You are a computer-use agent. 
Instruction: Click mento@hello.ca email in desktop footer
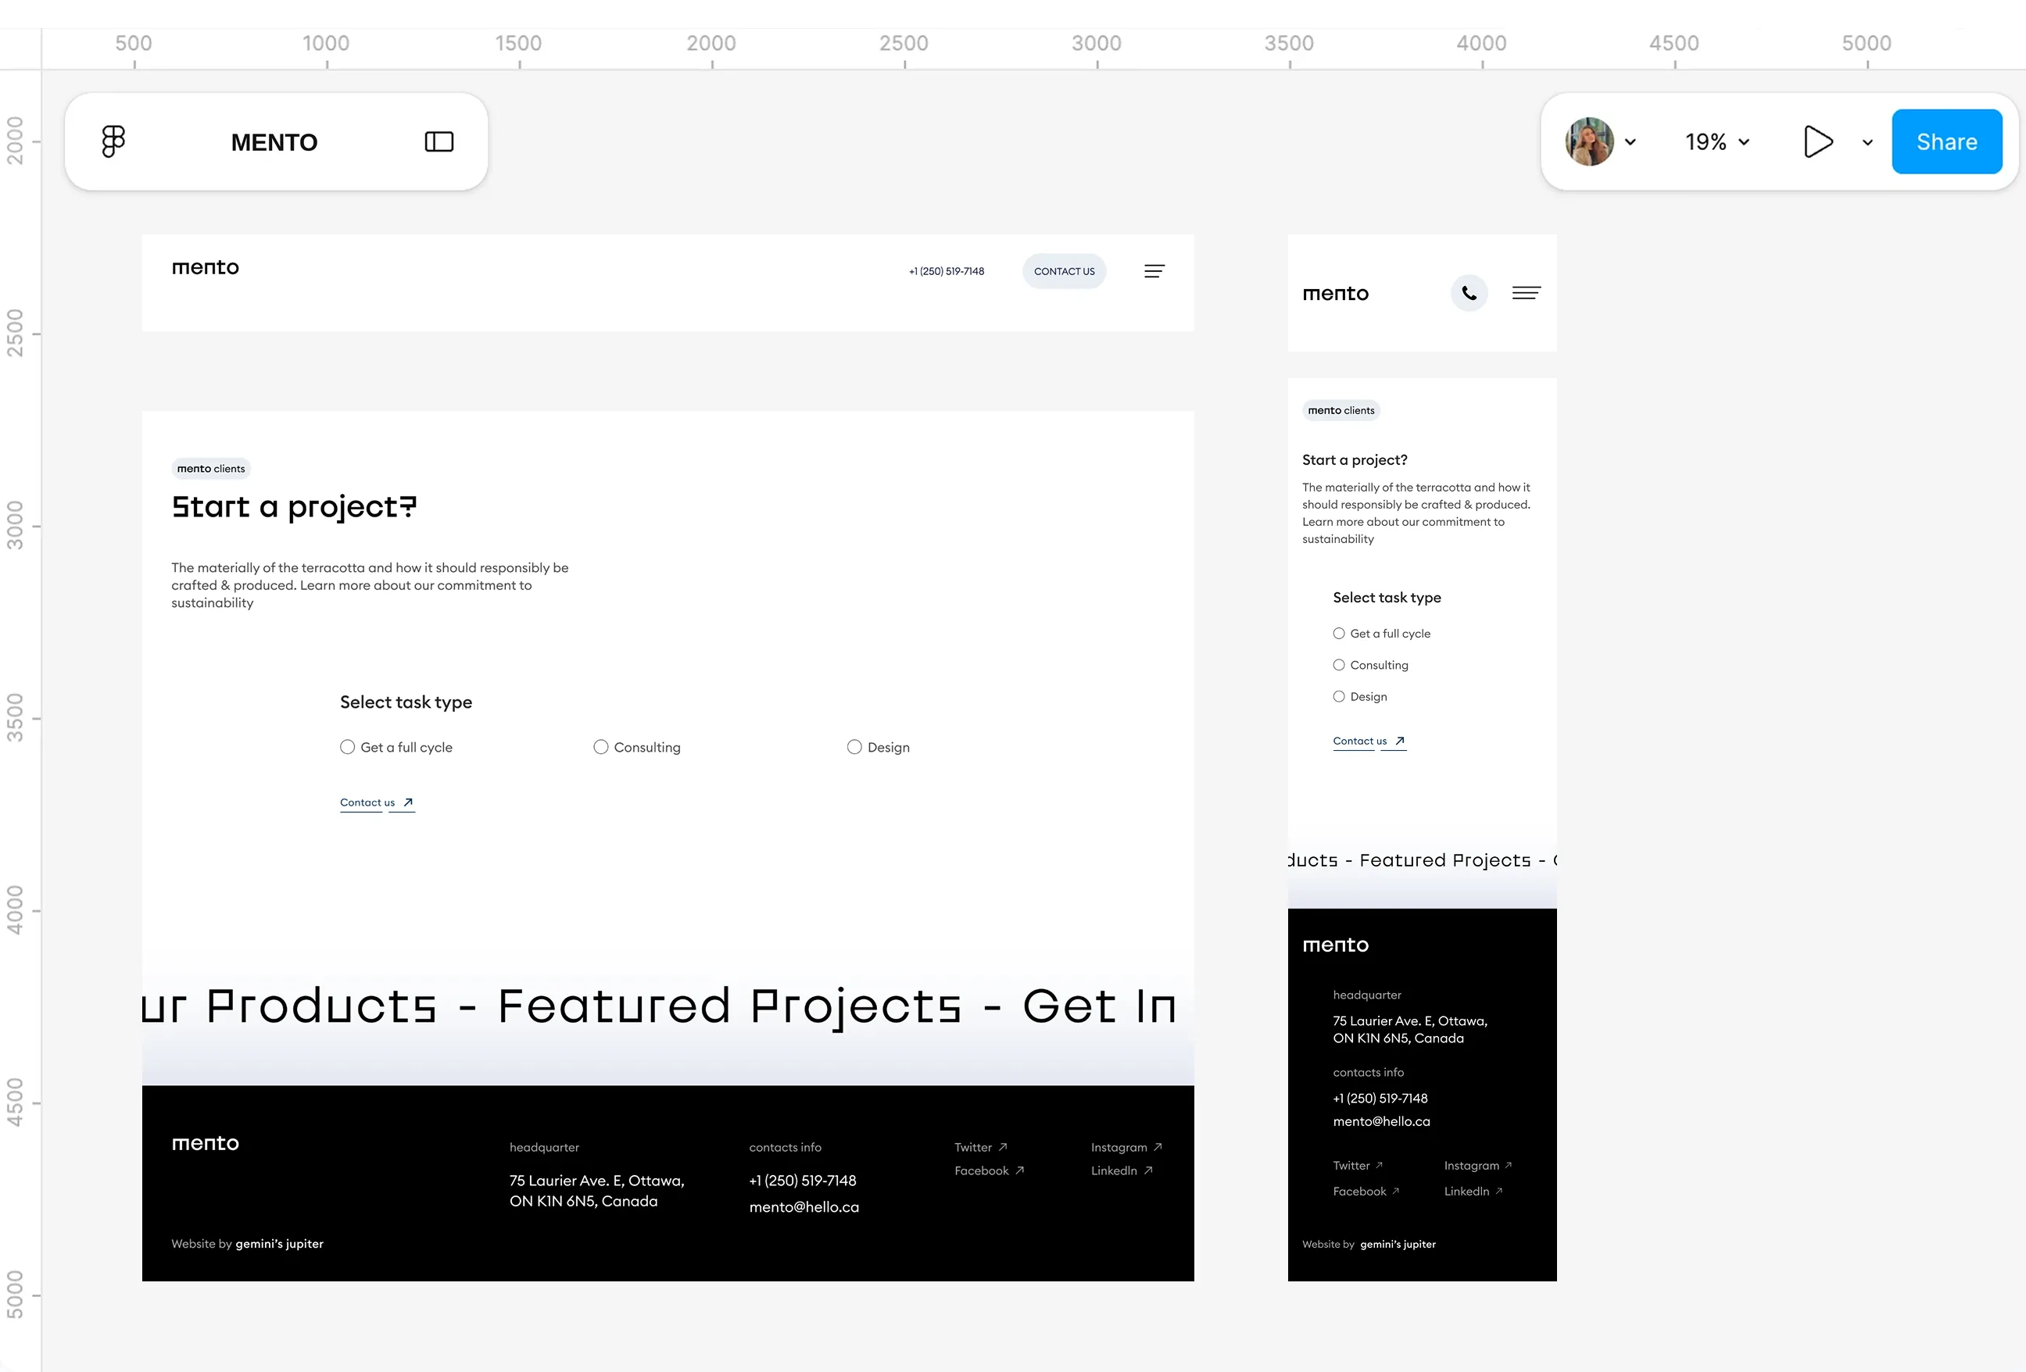(804, 1208)
